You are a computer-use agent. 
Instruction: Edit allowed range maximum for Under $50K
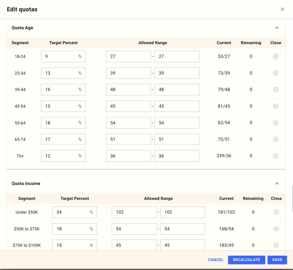tap(182, 212)
